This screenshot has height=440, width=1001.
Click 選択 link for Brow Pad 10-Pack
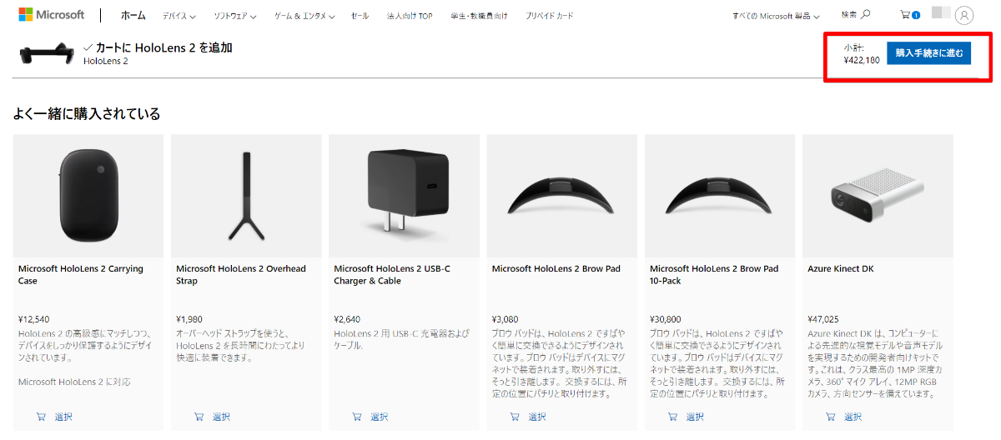pyautogui.click(x=695, y=417)
